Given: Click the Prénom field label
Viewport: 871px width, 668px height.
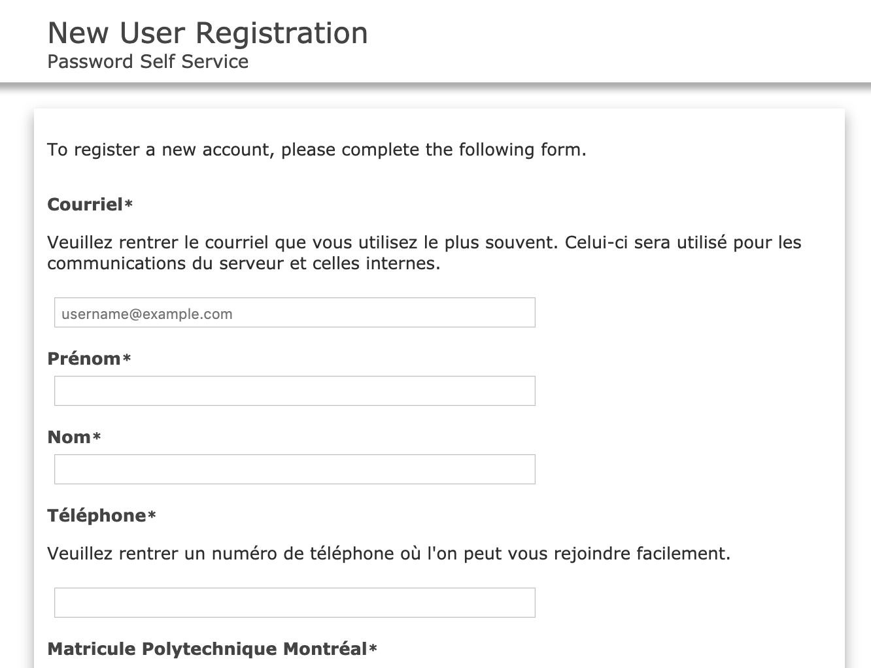Looking at the screenshot, I should pyautogui.click(x=84, y=359).
